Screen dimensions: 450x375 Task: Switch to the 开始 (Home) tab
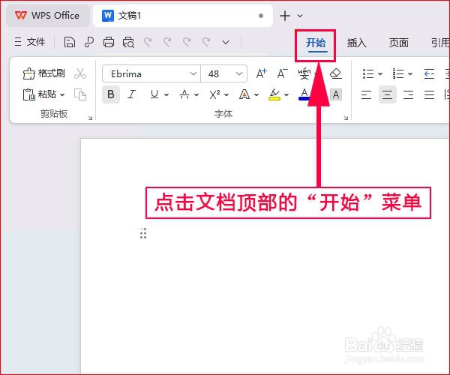[x=316, y=43]
